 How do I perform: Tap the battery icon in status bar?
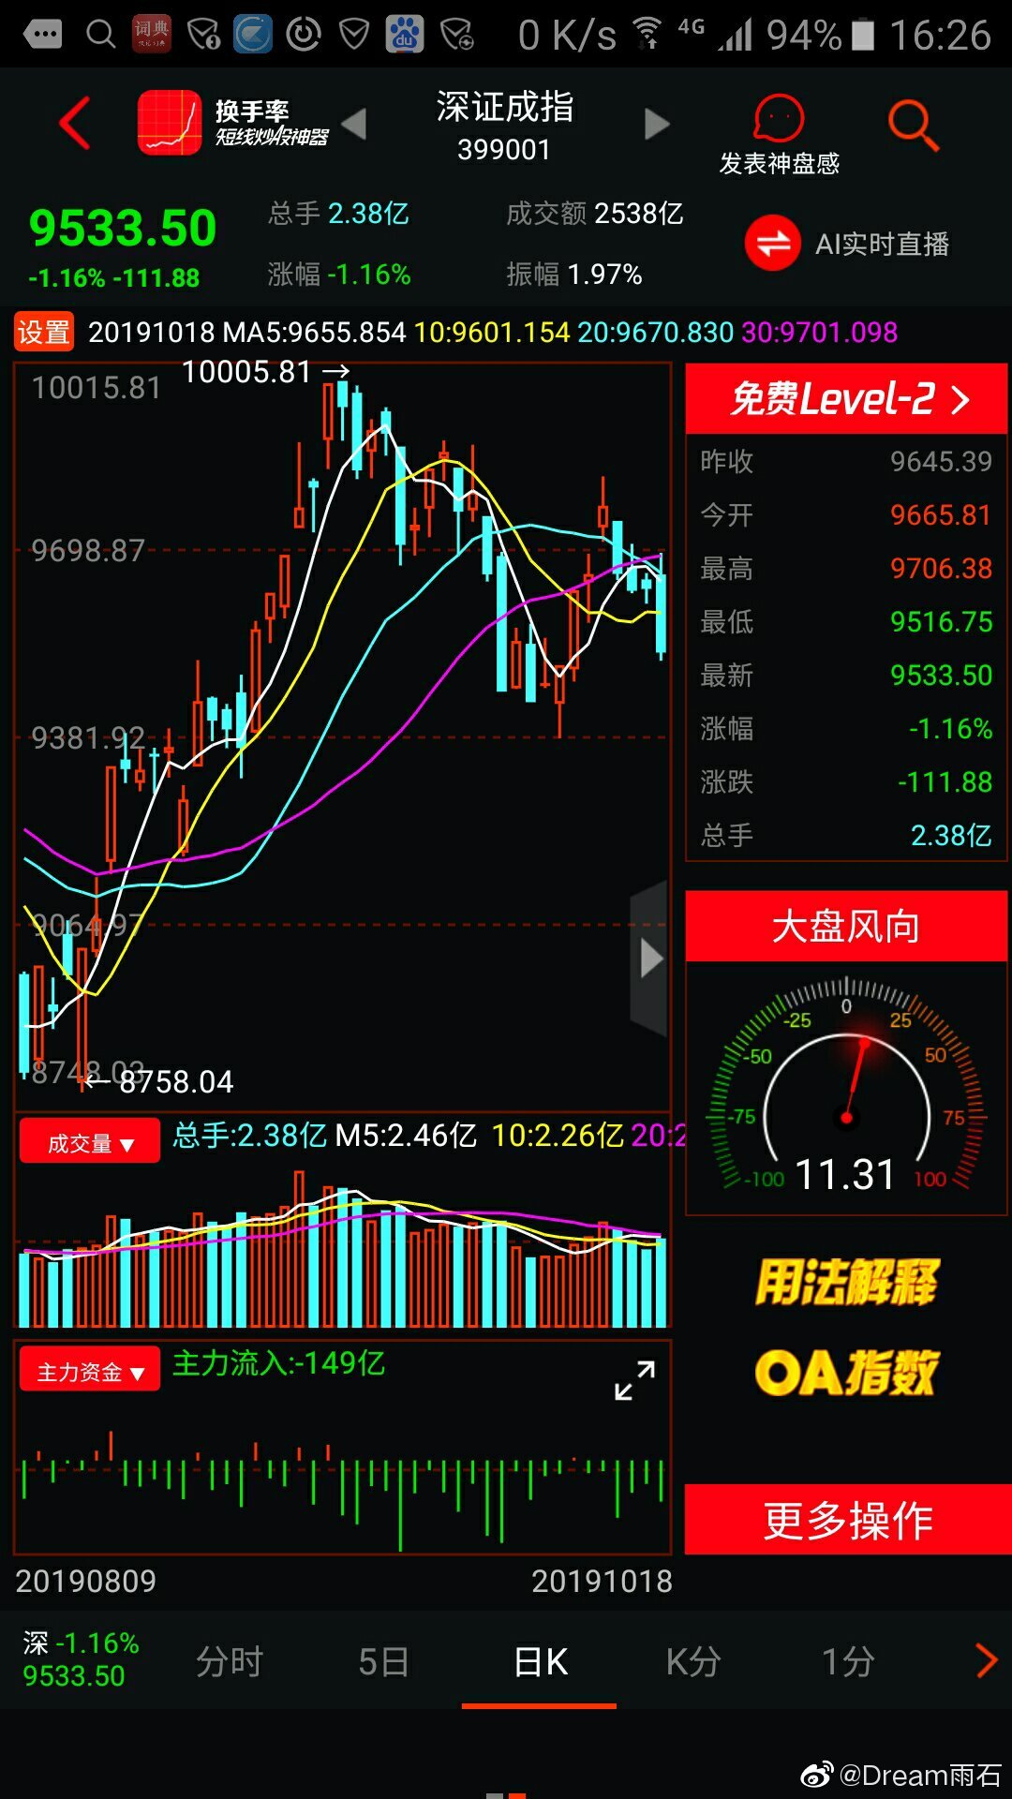coord(863,36)
